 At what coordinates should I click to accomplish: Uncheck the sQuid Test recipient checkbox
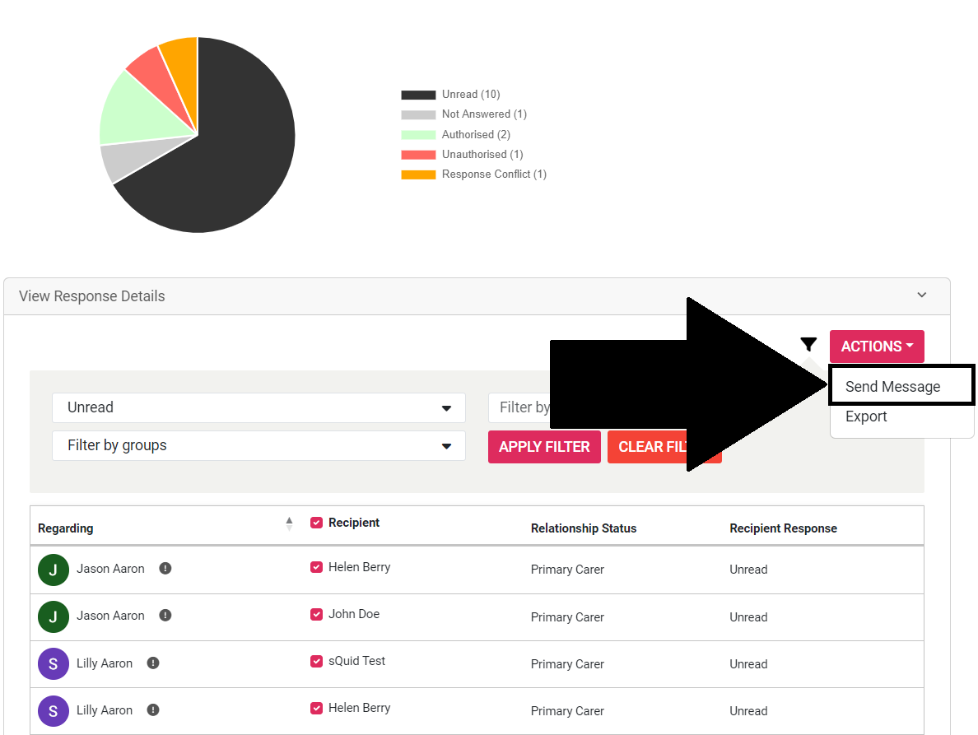tap(316, 661)
